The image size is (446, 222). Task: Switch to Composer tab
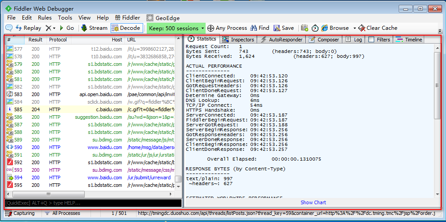click(x=324, y=40)
